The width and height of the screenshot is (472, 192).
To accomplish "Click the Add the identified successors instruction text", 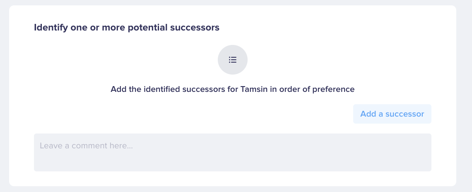I will coord(233,89).
